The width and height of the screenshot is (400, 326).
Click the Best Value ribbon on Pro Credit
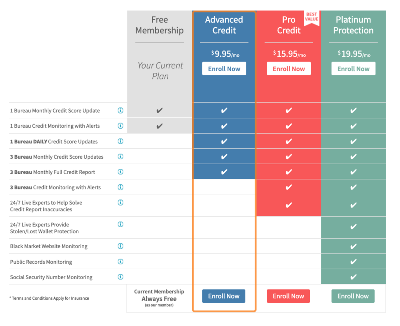click(x=311, y=18)
